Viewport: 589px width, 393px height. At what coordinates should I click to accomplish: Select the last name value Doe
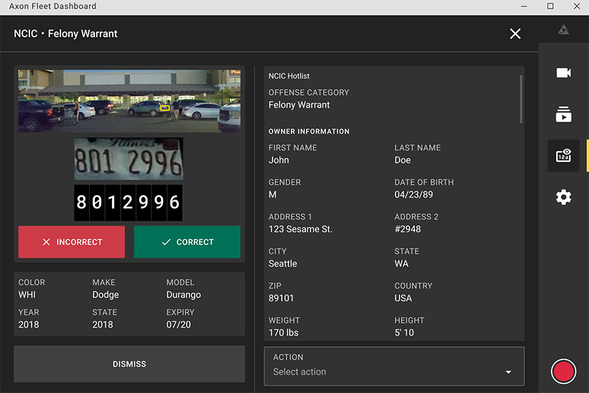[x=402, y=160]
